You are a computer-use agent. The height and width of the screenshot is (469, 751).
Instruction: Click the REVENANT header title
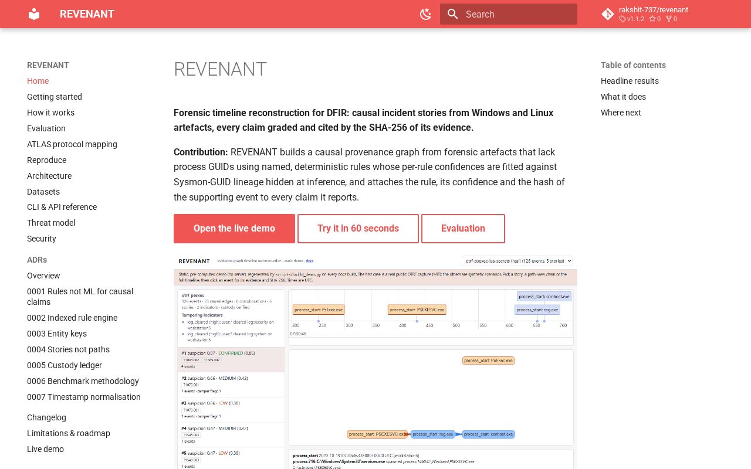[87, 14]
